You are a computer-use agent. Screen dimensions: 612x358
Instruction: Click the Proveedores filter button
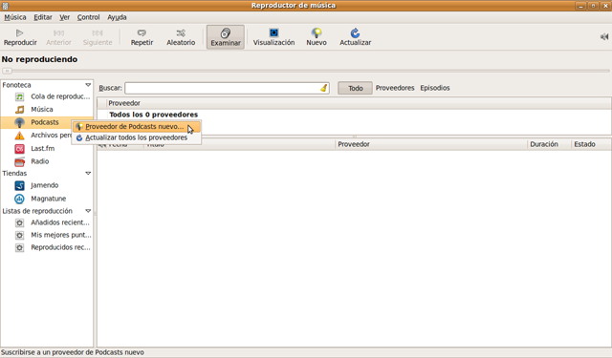(x=395, y=88)
